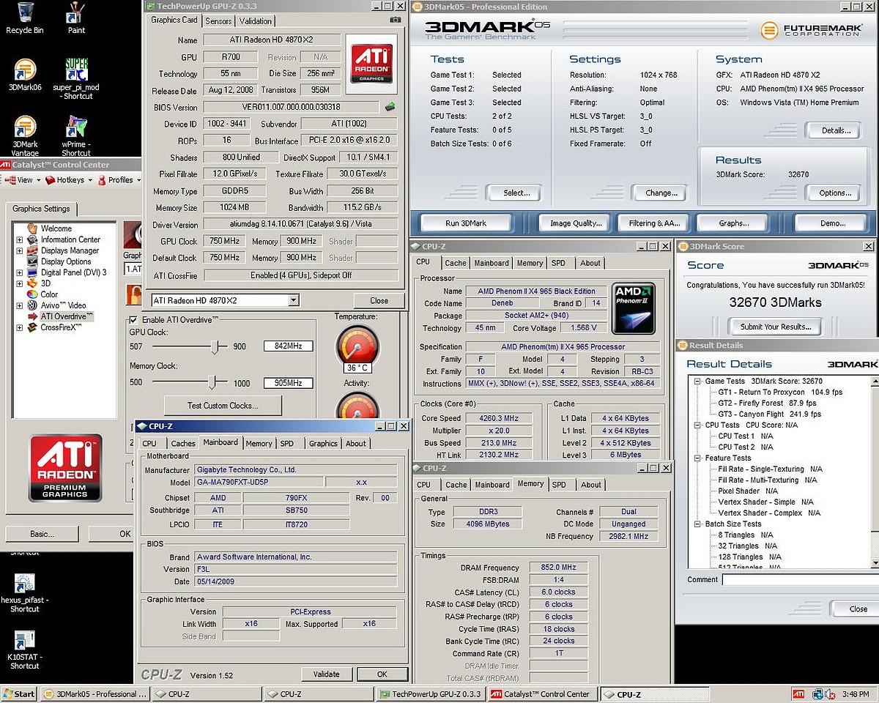Select the Information Center tree entry
The image size is (879, 703).
[x=70, y=239]
